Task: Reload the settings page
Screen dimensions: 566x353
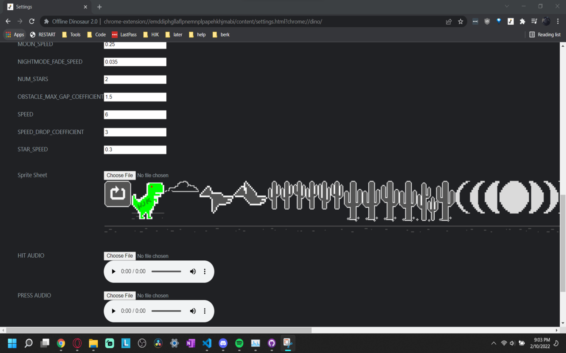Action: [x=32, y=21]
